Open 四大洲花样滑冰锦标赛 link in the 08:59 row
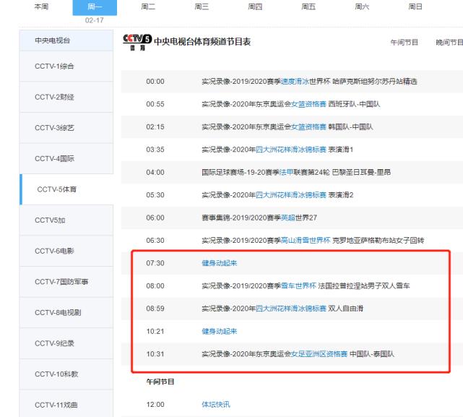The height and width of the screenshot is (417, 463). point(291,309)
